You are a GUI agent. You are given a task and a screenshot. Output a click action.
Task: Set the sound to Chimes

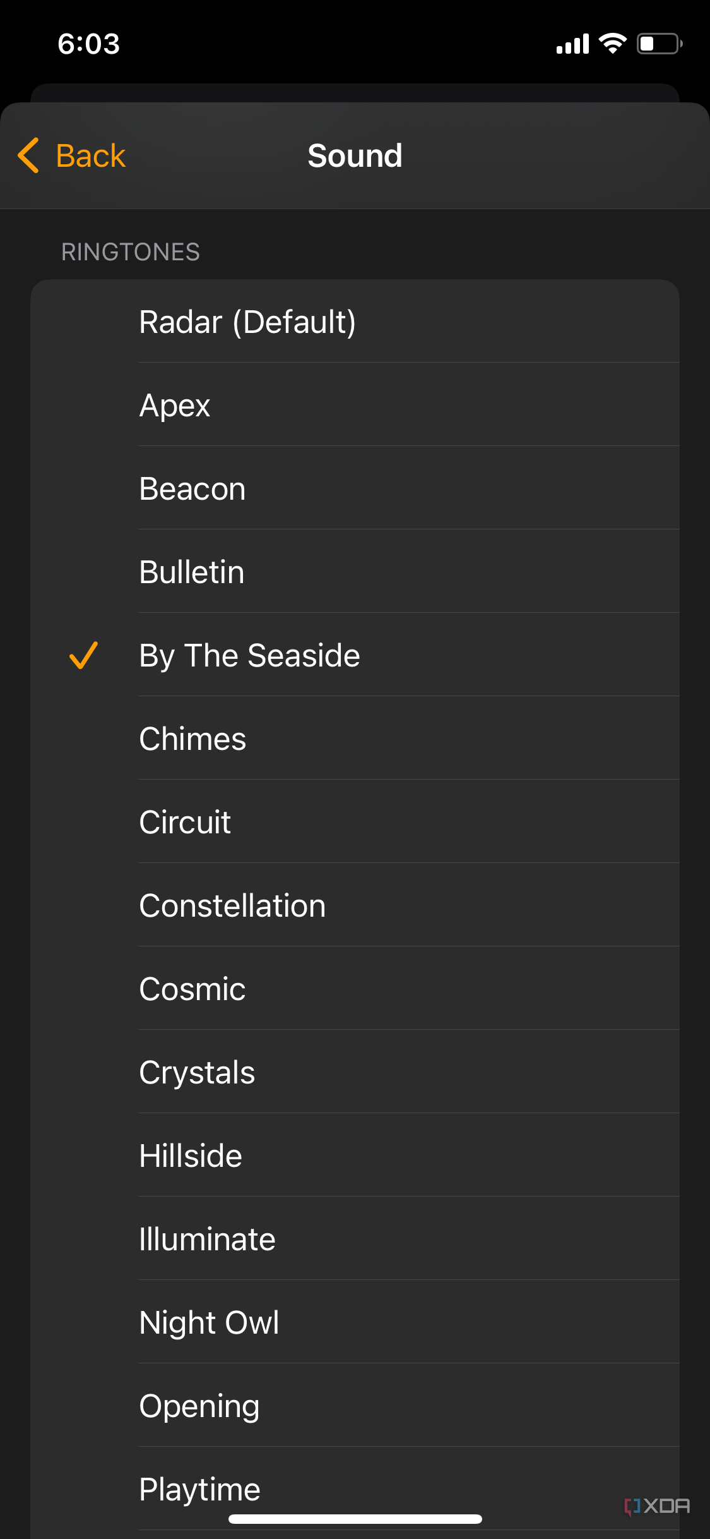192,739
